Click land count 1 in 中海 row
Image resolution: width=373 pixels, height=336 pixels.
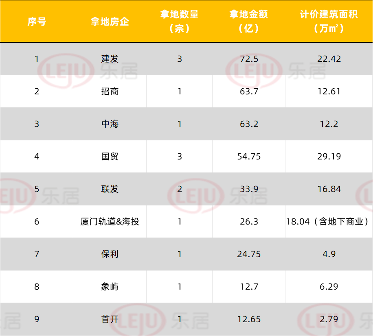180,124
